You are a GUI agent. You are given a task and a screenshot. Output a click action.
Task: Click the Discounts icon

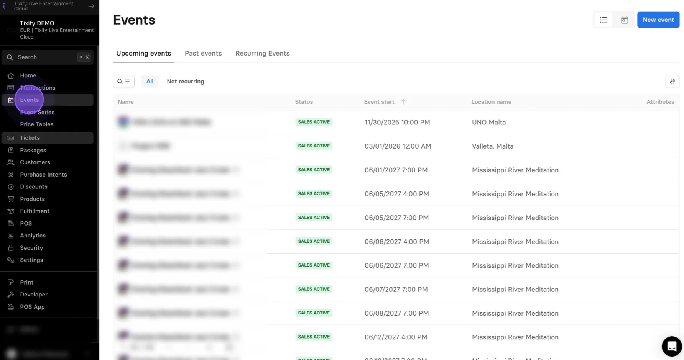(11, 187)
